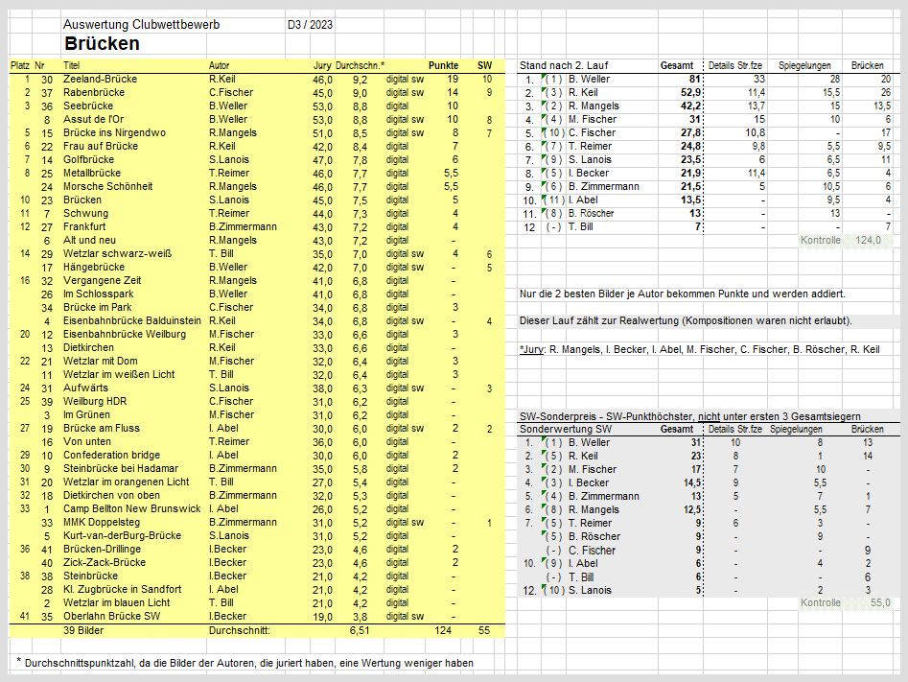
Task: Click Gesamt value '52,9' for R. Keil
Action: pos(691,92)
